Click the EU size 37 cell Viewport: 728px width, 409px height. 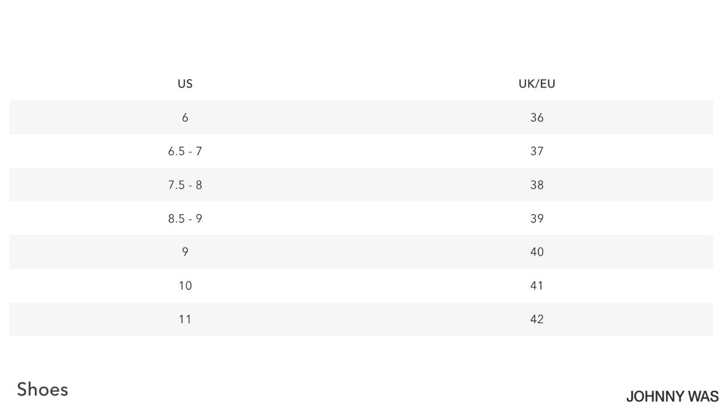[536, 151]
